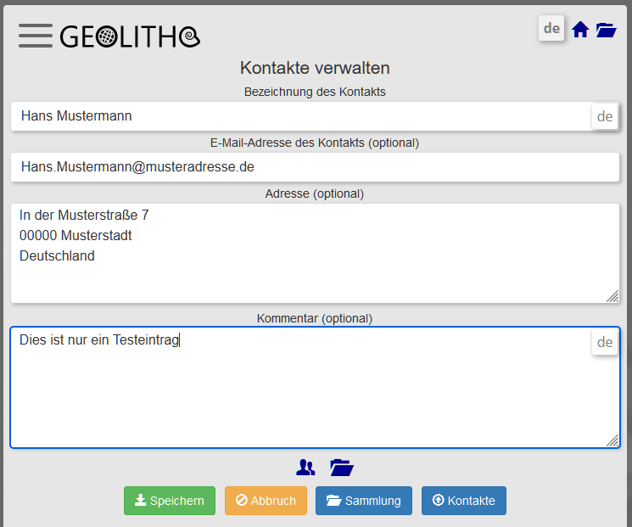The image size is (632, 527).
Task: Click the contacts people icon below the form
Action: [x=305, y=467]
